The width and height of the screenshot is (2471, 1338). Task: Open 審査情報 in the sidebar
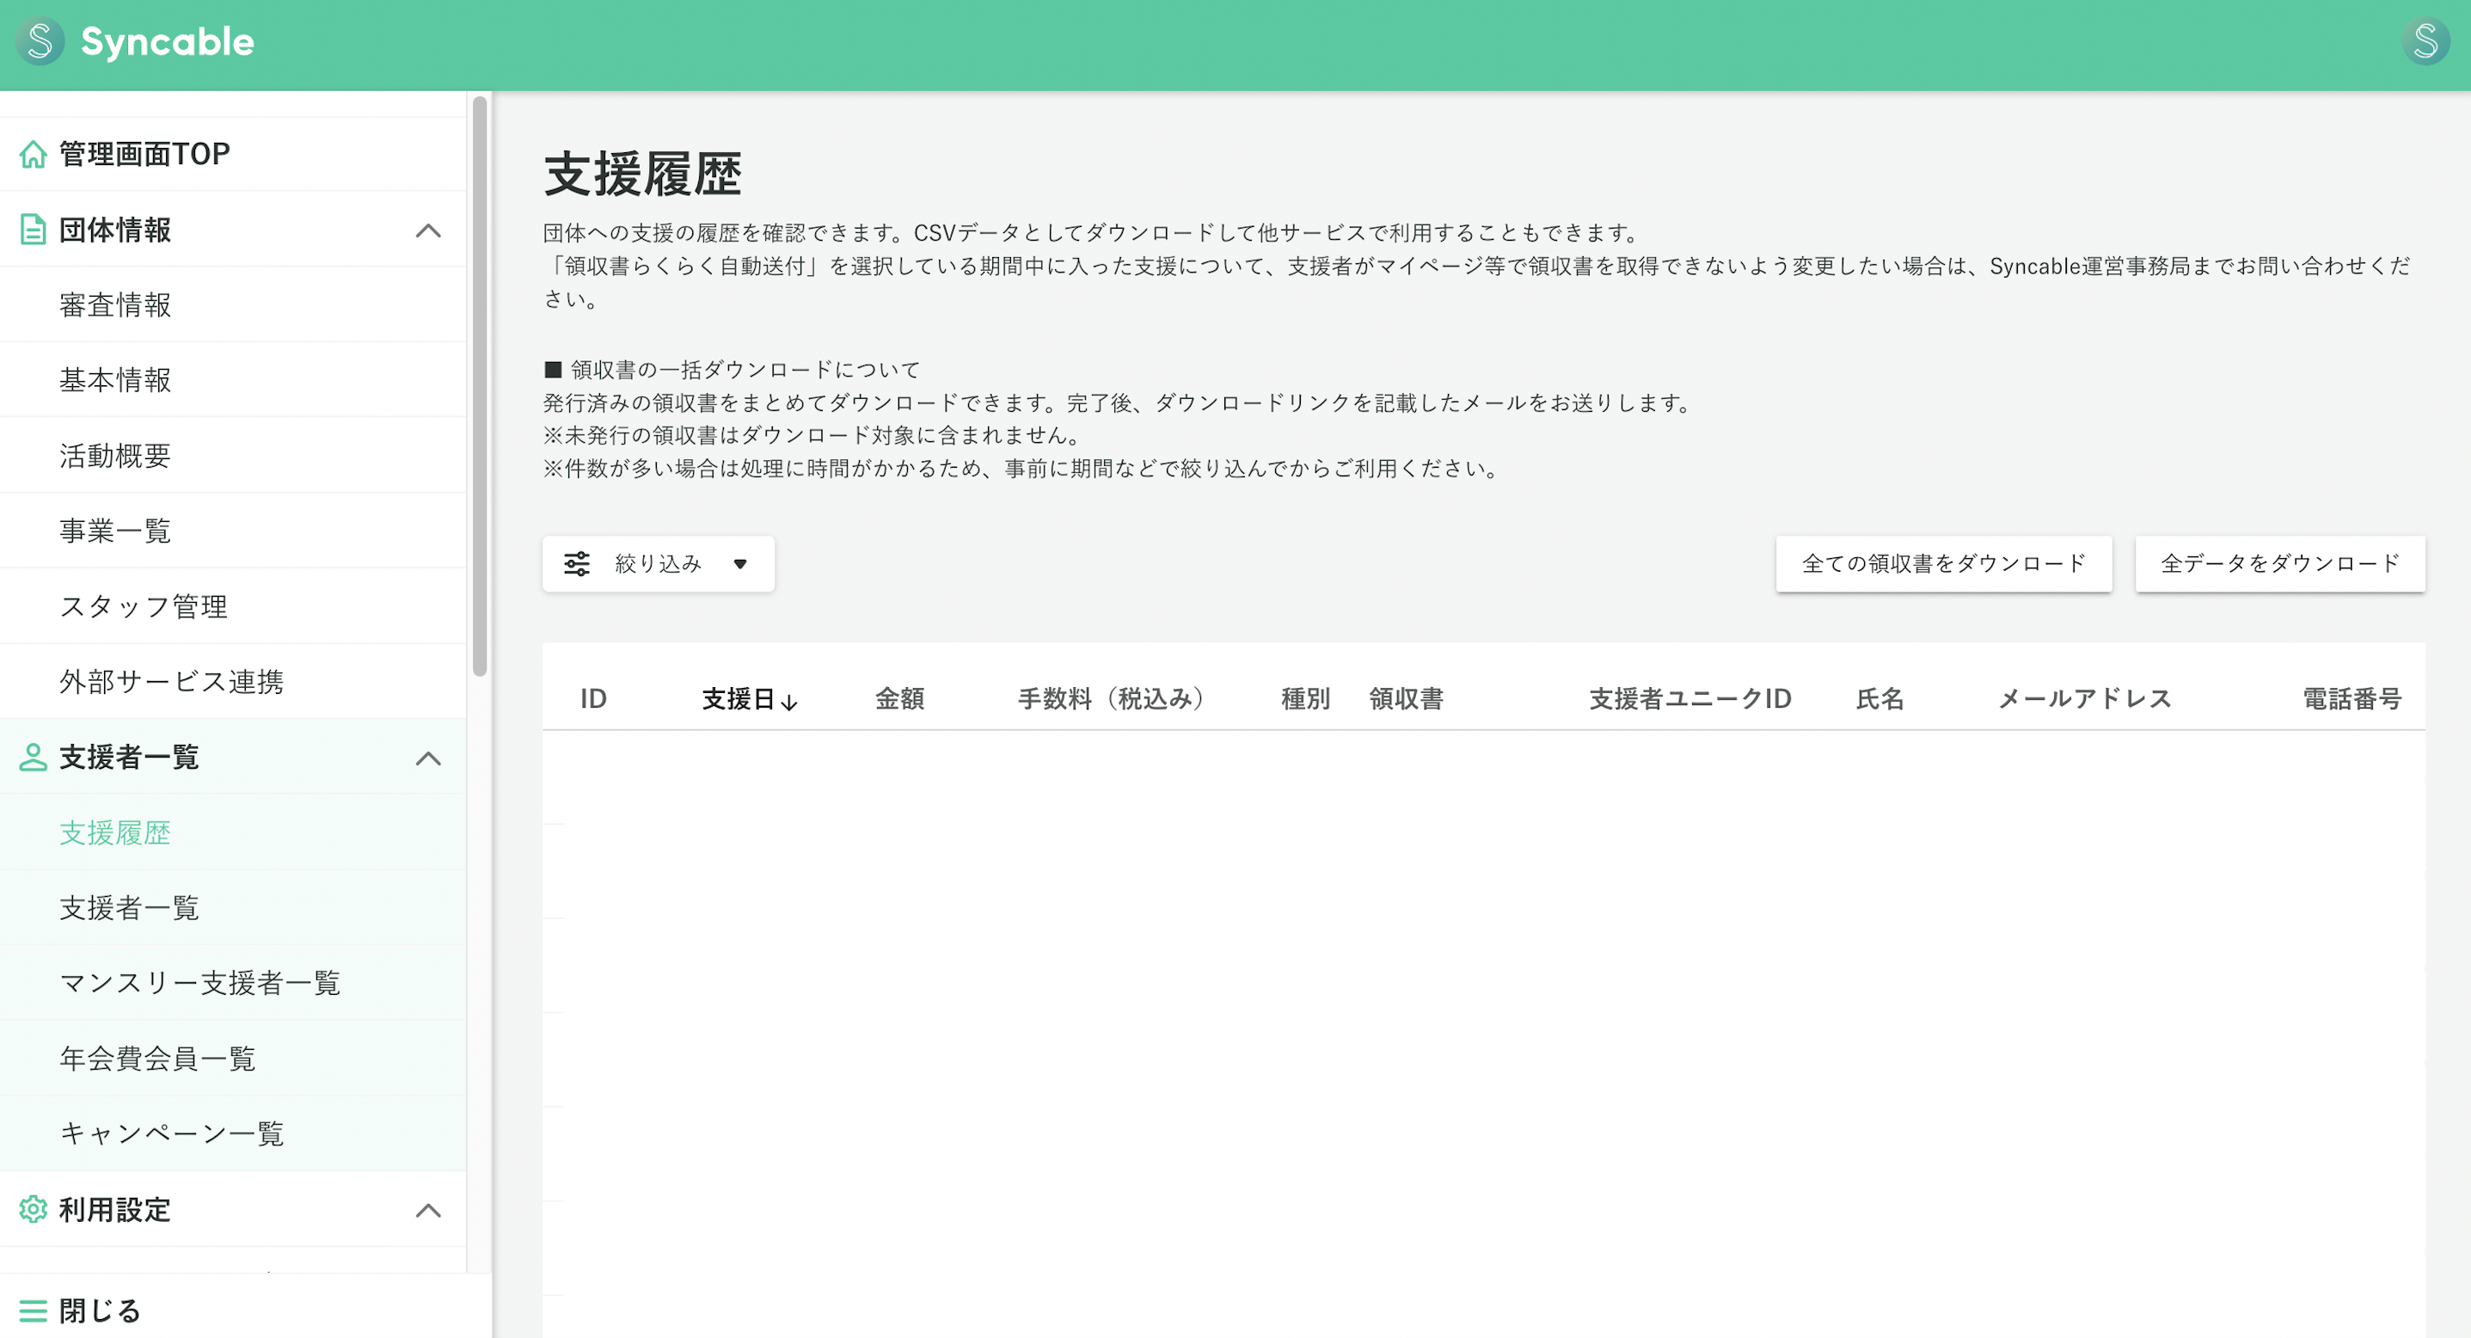pyautogui.click(x=233, y=305)
